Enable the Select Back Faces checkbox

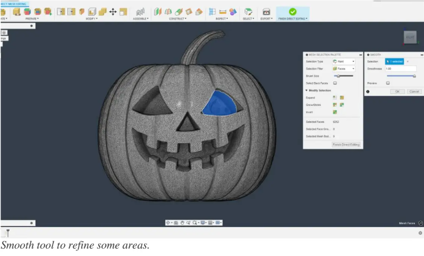coord(335,83)
